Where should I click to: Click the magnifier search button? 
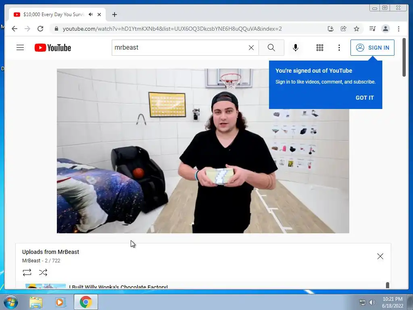point(271,48)
